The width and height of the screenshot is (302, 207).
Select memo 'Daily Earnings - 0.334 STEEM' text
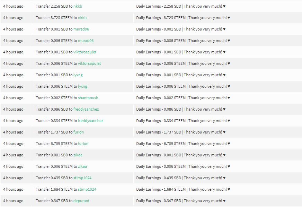[x=161, y=121]
